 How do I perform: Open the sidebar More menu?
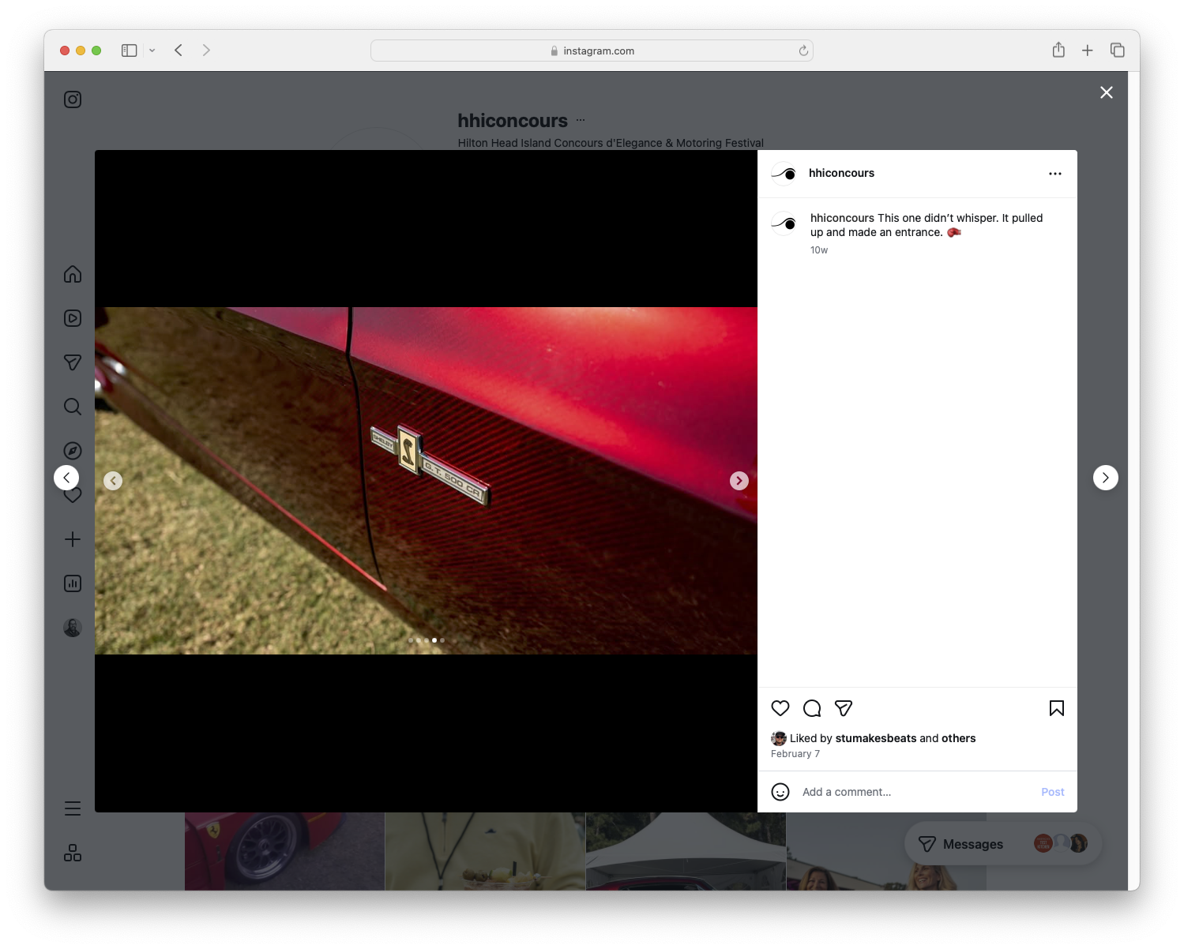coord(72,808)
